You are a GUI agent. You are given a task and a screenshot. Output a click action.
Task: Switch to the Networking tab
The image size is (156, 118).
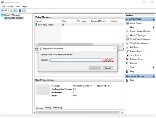click(58, 108)
